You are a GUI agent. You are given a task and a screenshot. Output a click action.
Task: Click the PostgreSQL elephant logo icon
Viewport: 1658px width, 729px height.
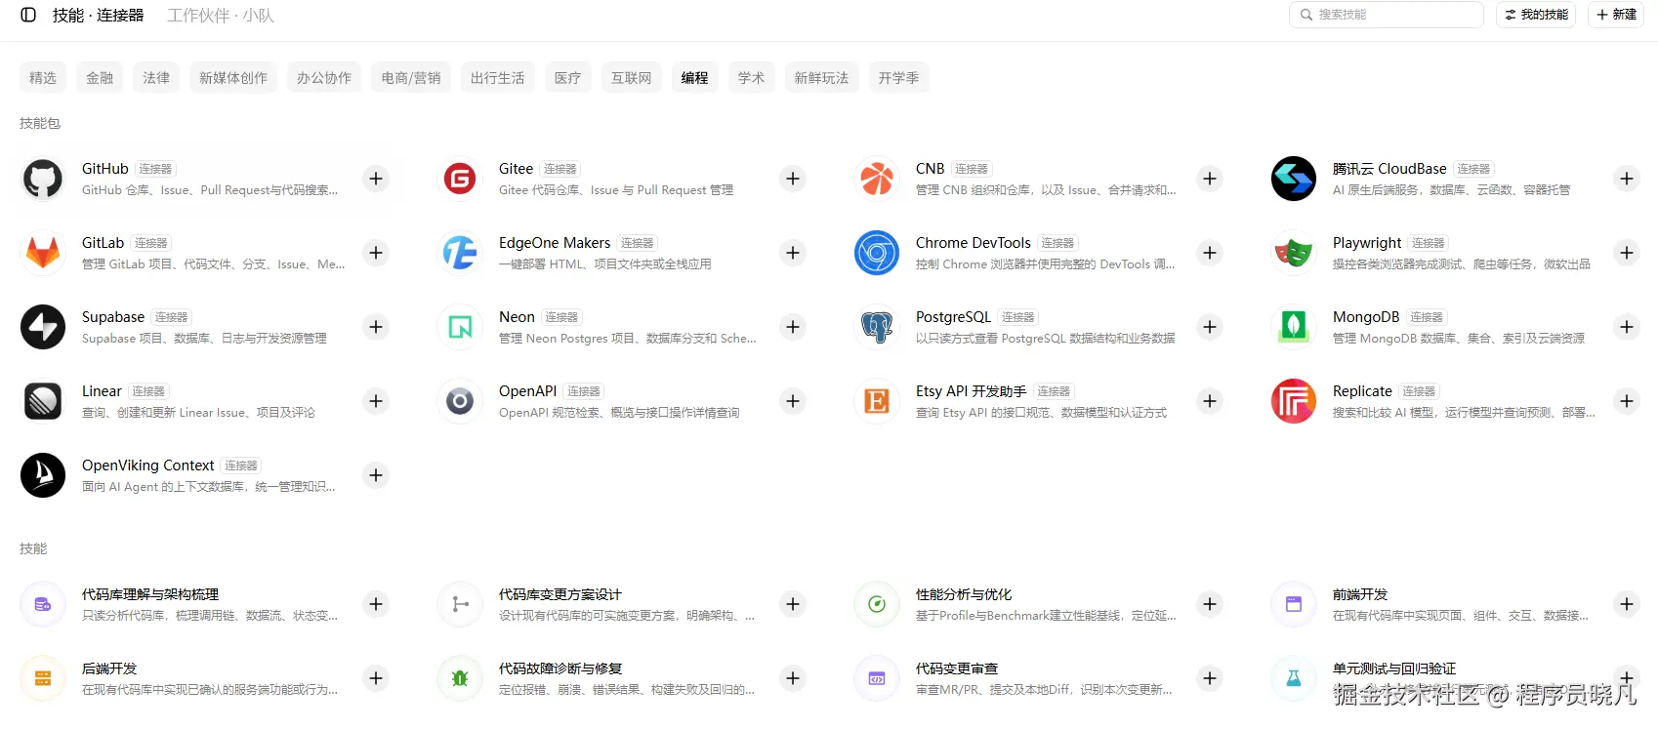877,327
